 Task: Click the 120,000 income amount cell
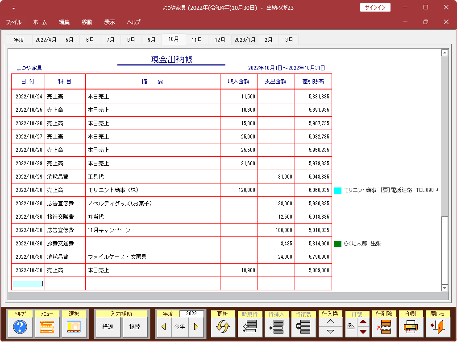[x=239, y=190]
